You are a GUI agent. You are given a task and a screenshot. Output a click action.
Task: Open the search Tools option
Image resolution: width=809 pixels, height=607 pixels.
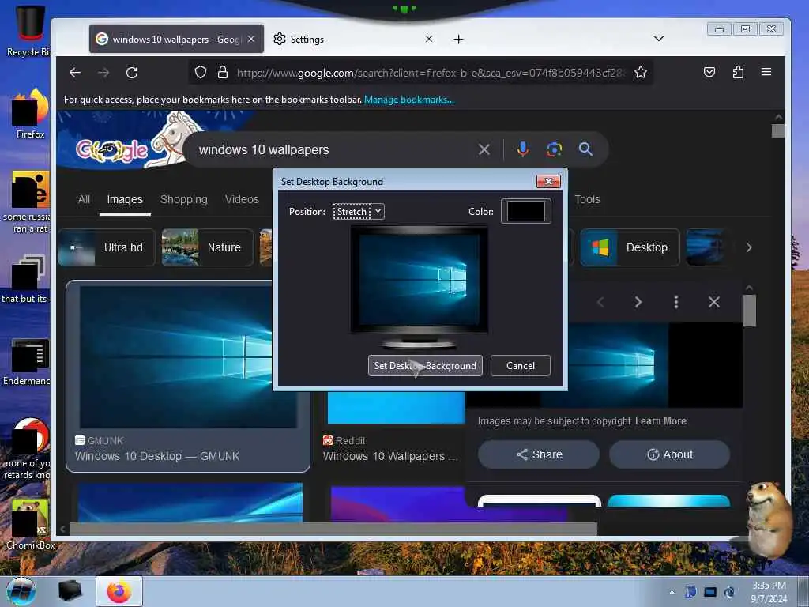[x=588, y=199]
